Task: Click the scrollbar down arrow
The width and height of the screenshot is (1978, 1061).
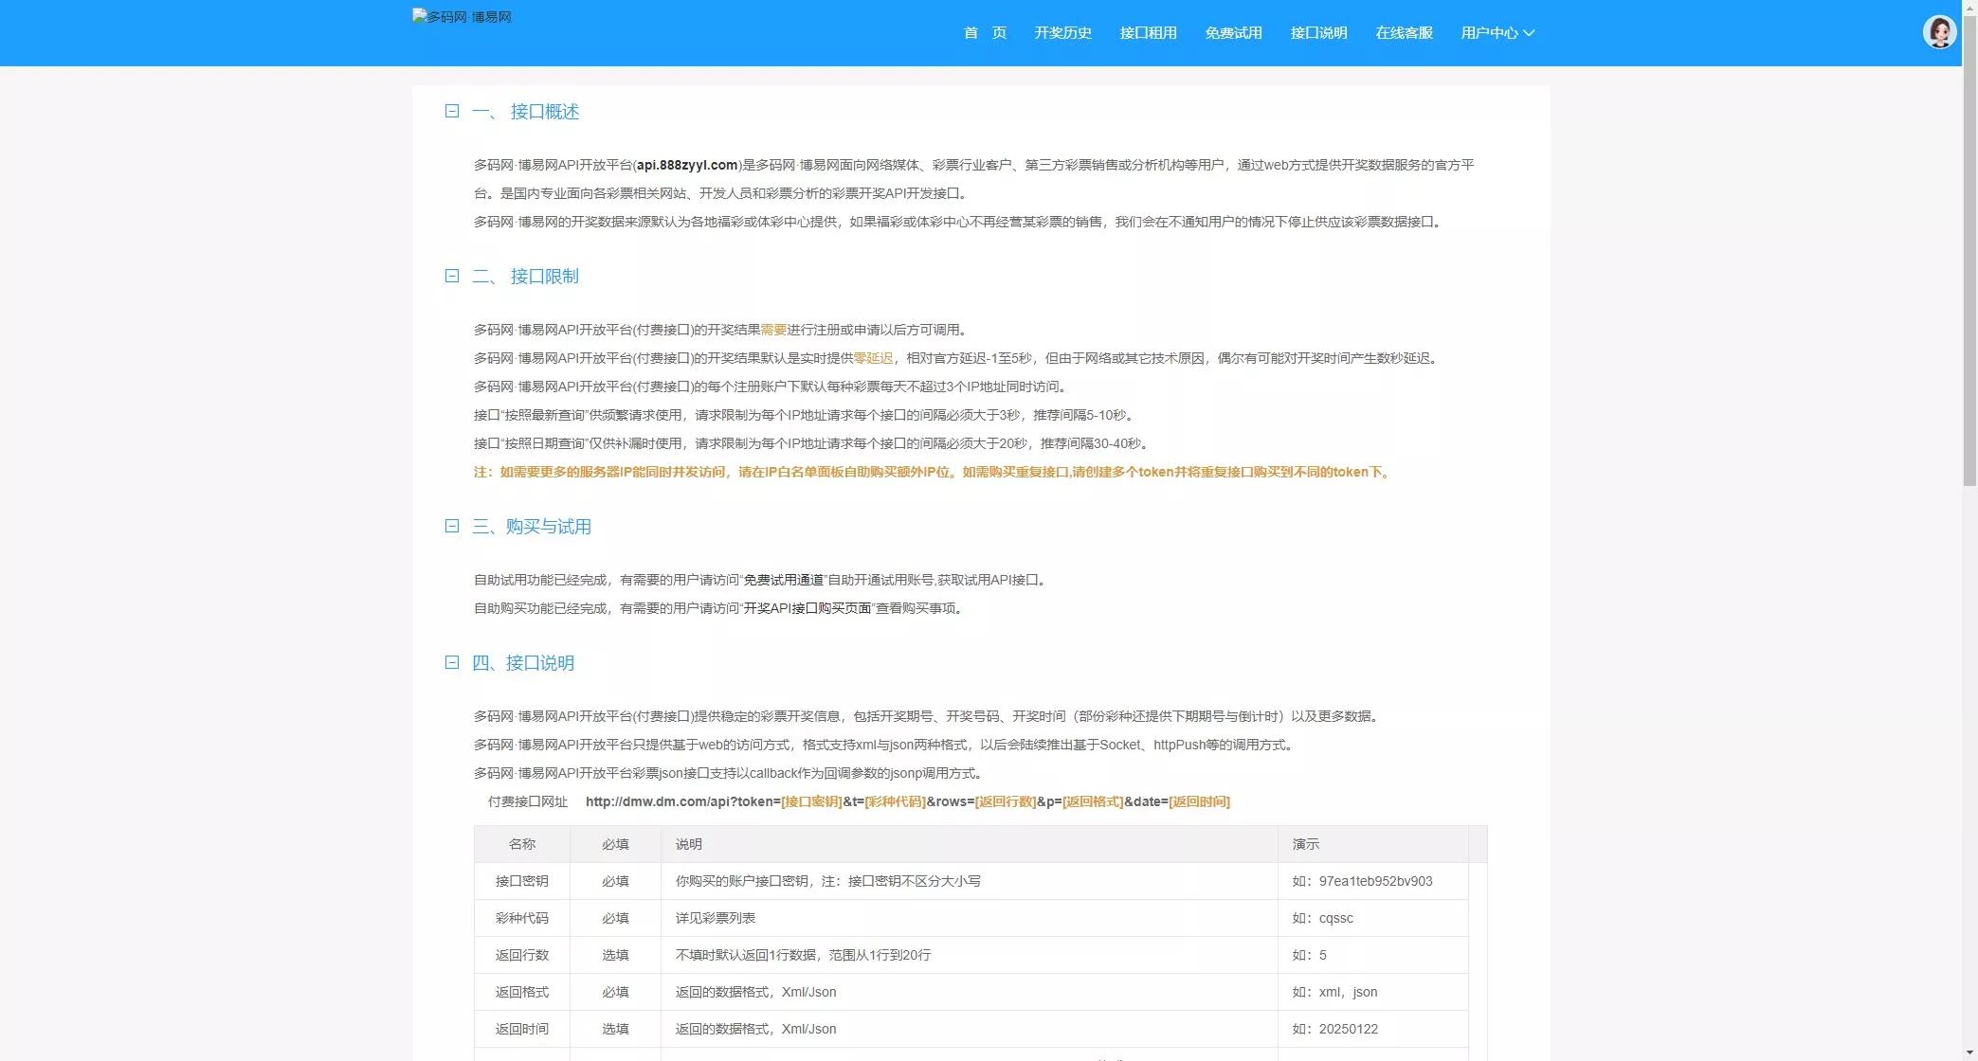Action: coord(1969,1052)
